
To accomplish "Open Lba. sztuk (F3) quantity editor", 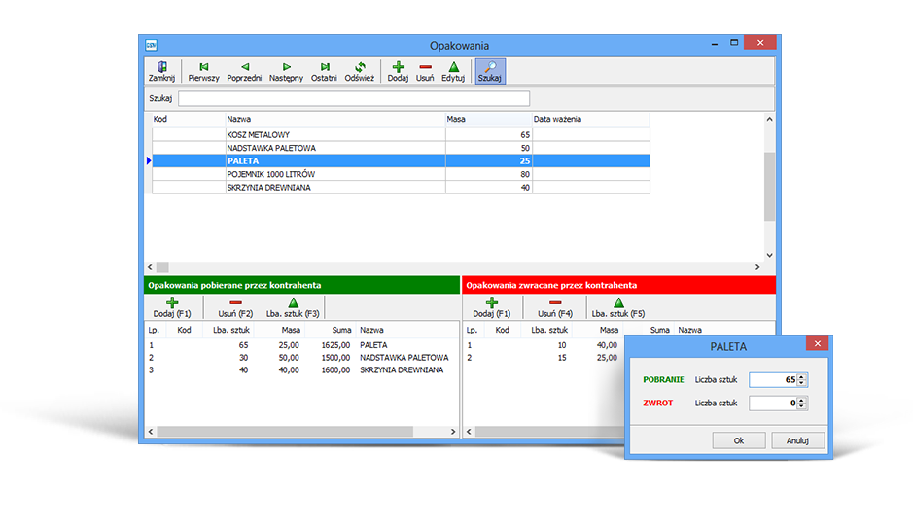I will [x=293, y=307].
